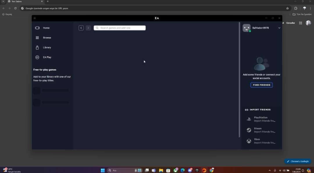Bookmark this tab with star icon
Viewport: 314px width, 173px height.
click(x=287, y=8)
